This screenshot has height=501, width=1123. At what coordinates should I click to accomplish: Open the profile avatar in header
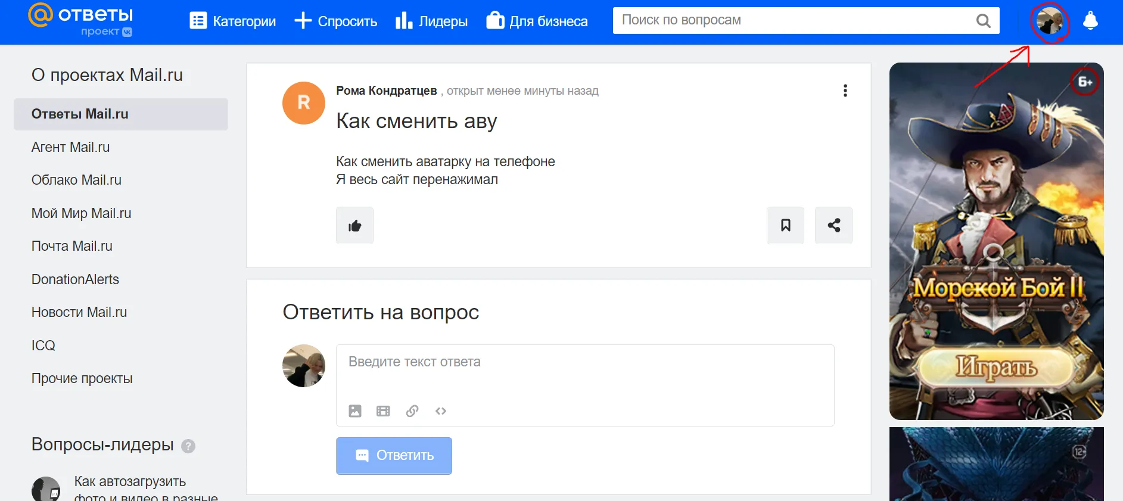point(1050,21)
